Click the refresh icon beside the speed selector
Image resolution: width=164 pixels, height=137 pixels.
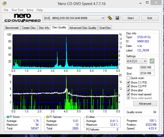[x=152, y=61]
